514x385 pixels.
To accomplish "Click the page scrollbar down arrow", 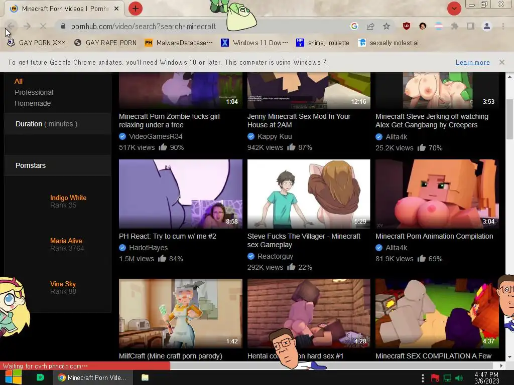I will pos(510,357).
